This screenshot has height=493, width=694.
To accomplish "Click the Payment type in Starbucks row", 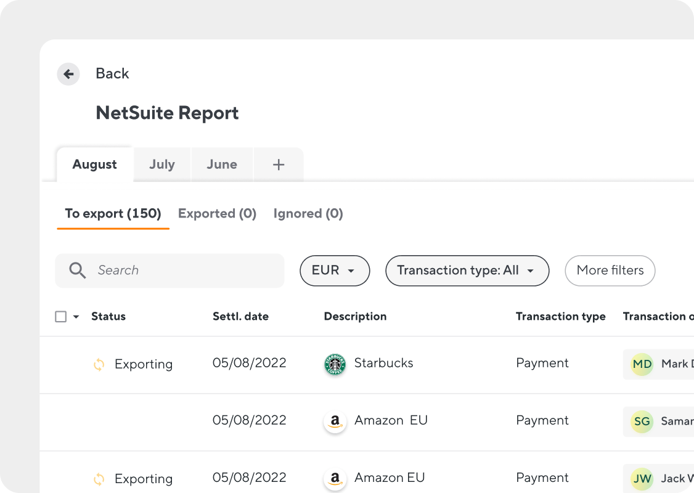I will pos(542,363).
